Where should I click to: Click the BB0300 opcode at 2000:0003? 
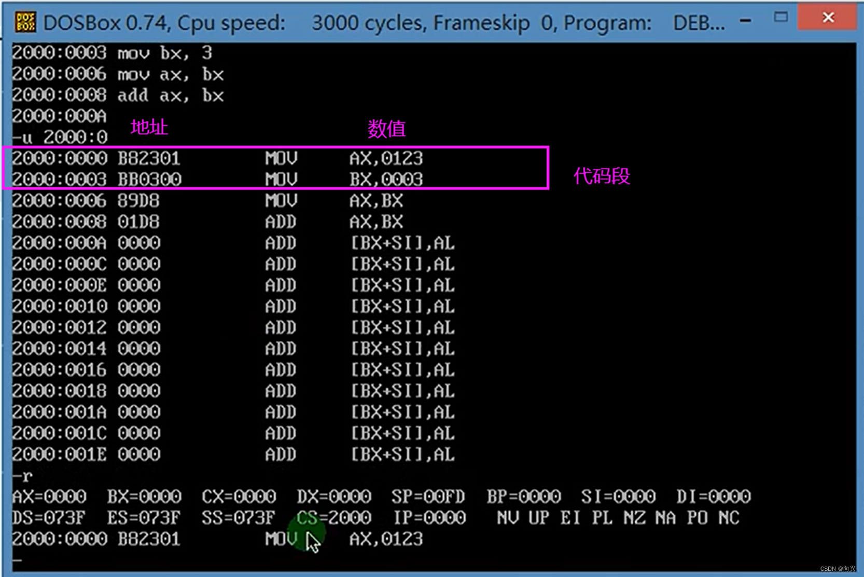coord(149,180)
